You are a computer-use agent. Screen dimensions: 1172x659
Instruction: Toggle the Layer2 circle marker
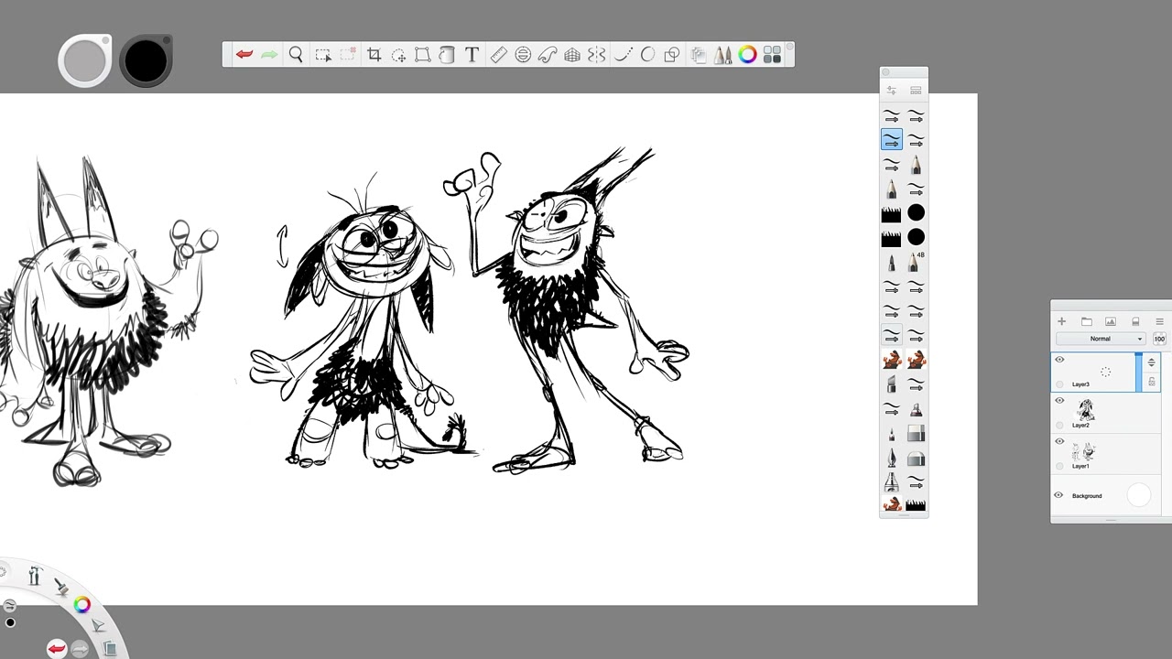coord(1059,425)
